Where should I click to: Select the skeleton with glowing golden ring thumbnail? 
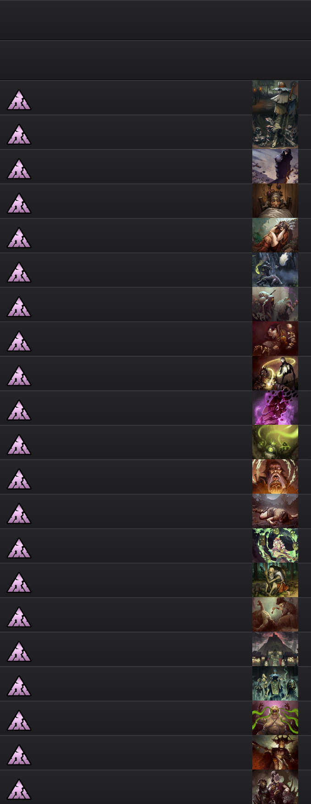coord(275,373)
